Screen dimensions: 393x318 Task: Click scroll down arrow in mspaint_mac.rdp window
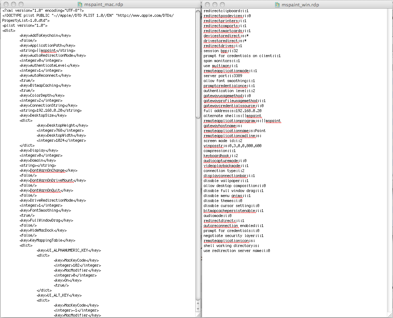pos(198,309)
